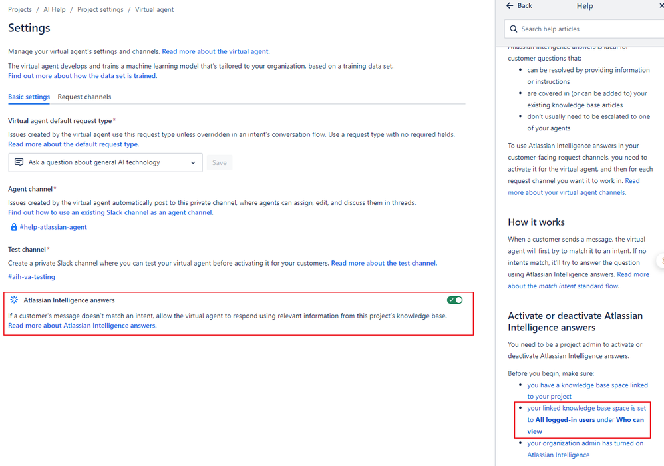
Task: Open 'Read more about the default request type'
Action: (74, 144)
